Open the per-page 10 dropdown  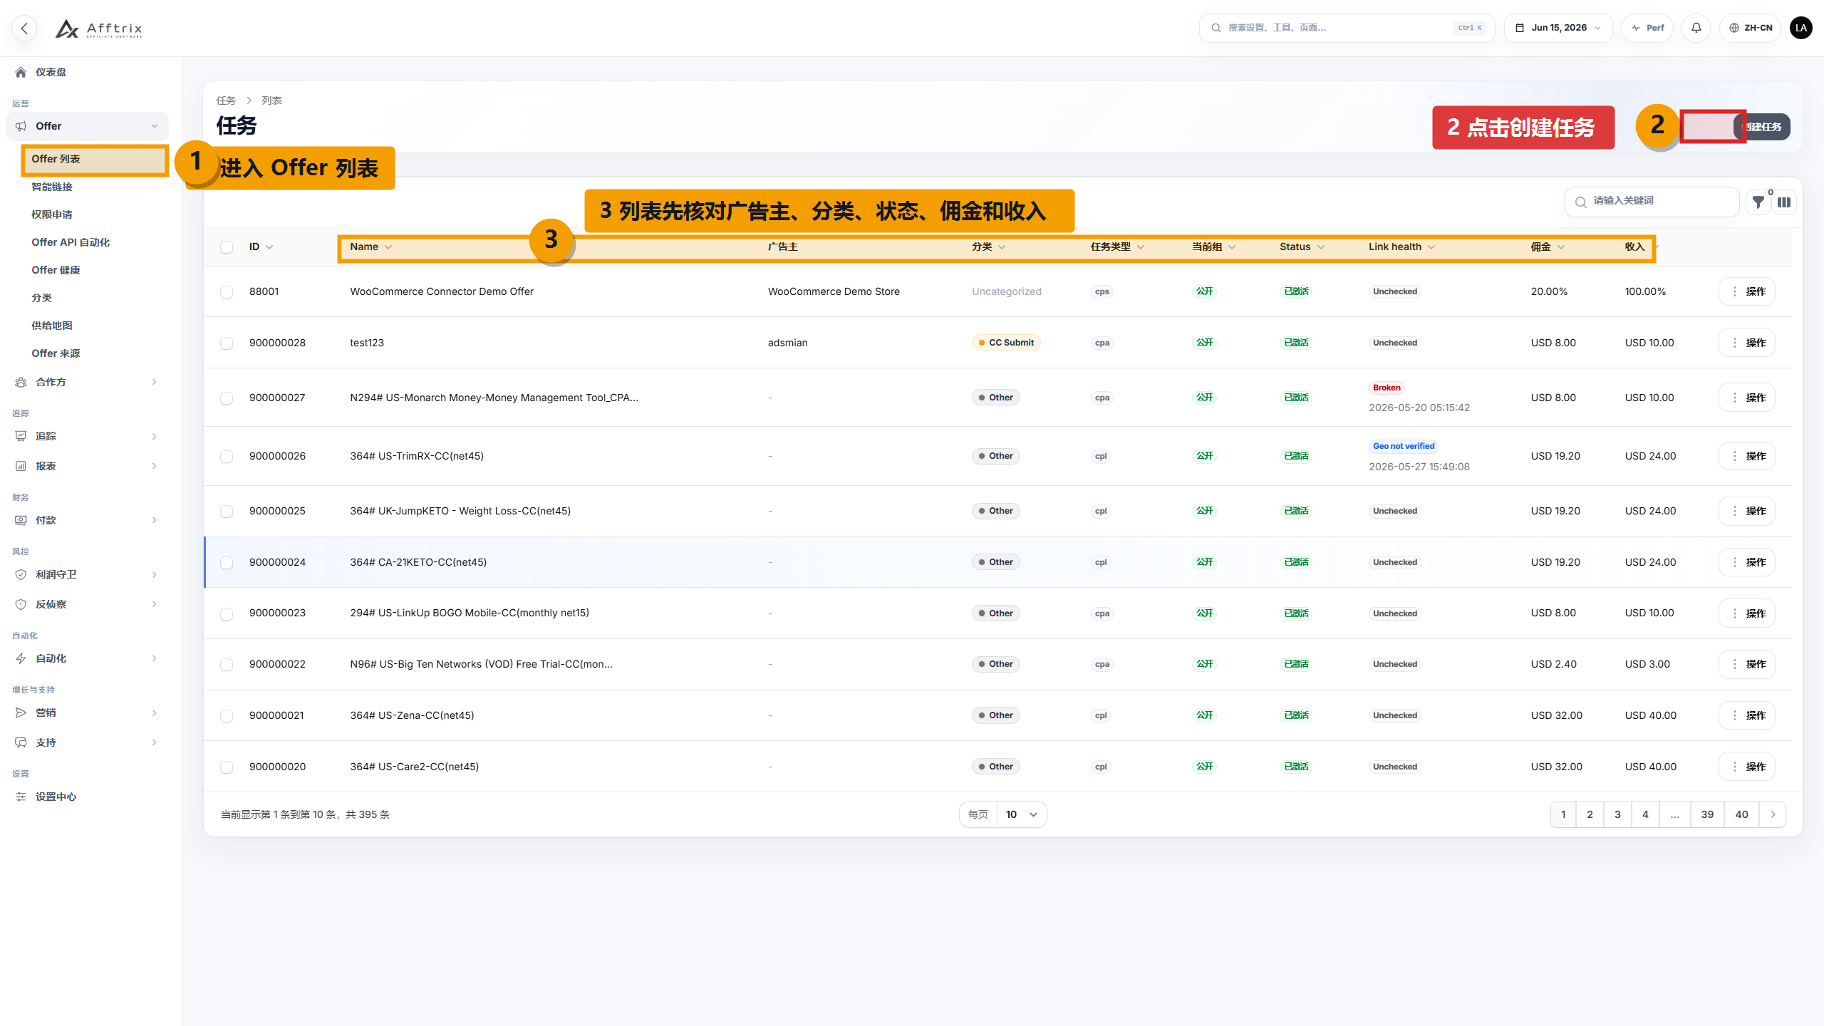point(1021,814)
